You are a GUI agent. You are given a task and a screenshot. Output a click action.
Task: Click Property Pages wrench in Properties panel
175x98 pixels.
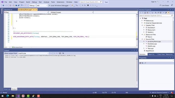pyautogui.click(x=145, y=63)
